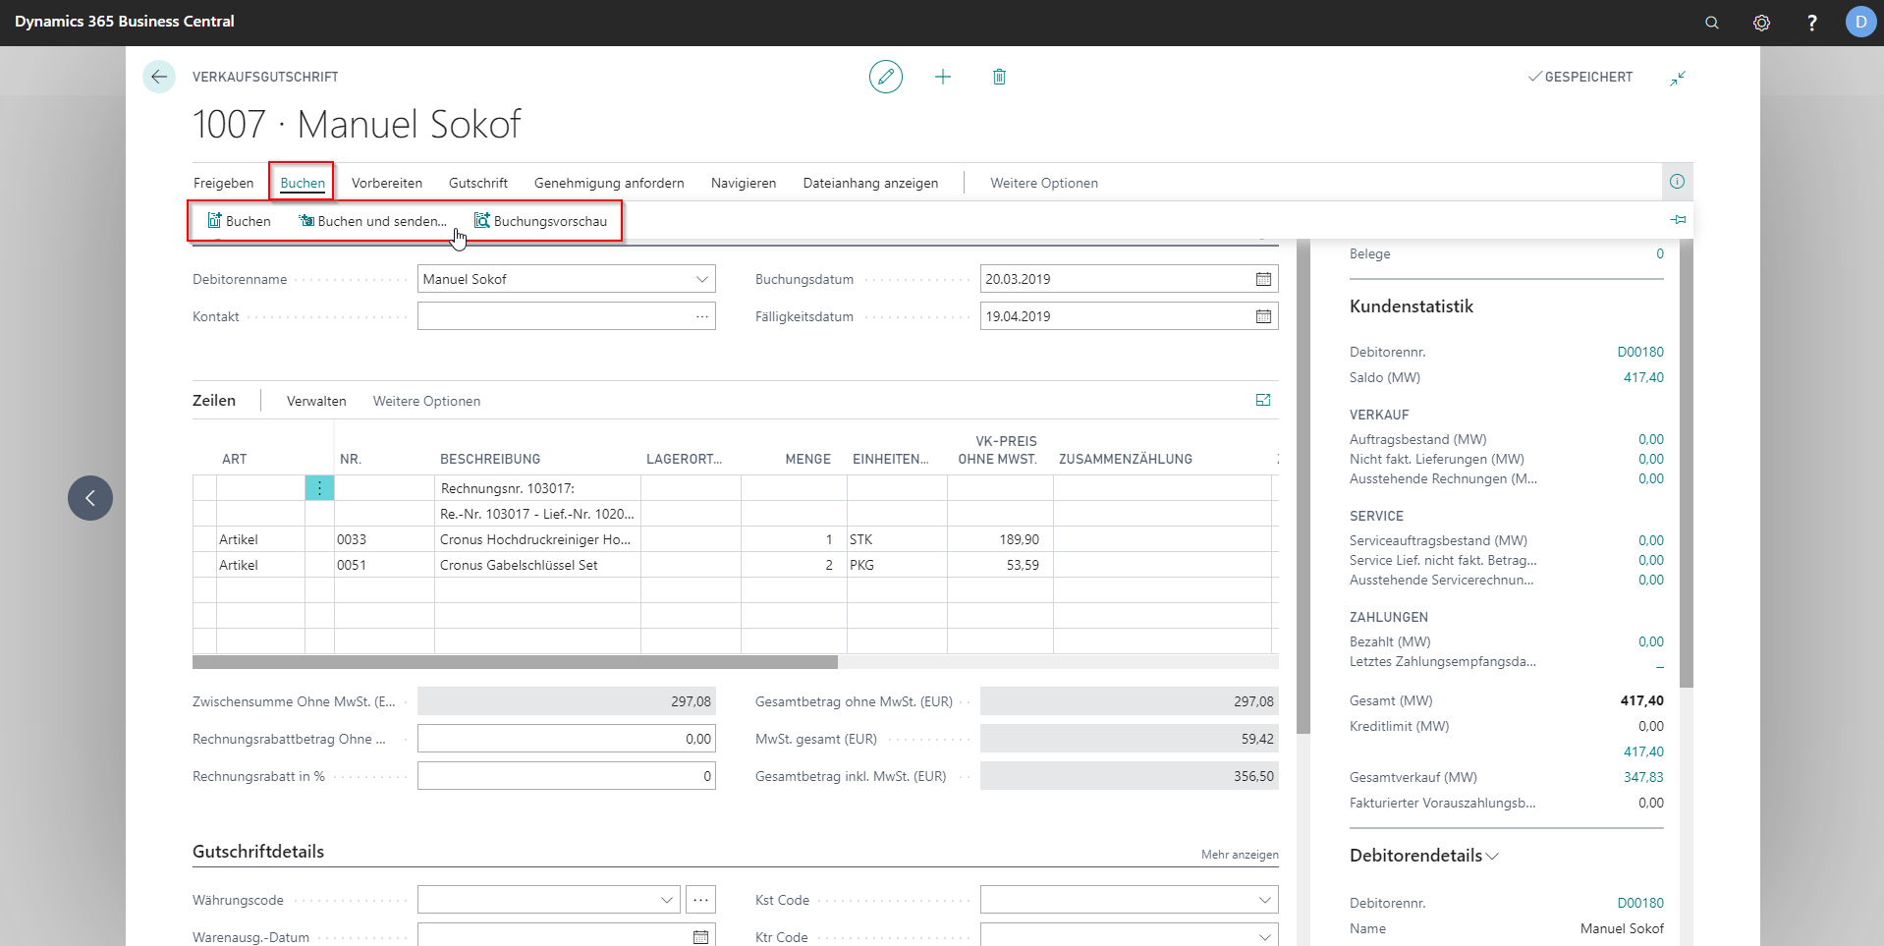Screen dimensions: 1884x946
Task: Open the Fälligkeitsdatum calendar picker
Action: point(1263,316)
